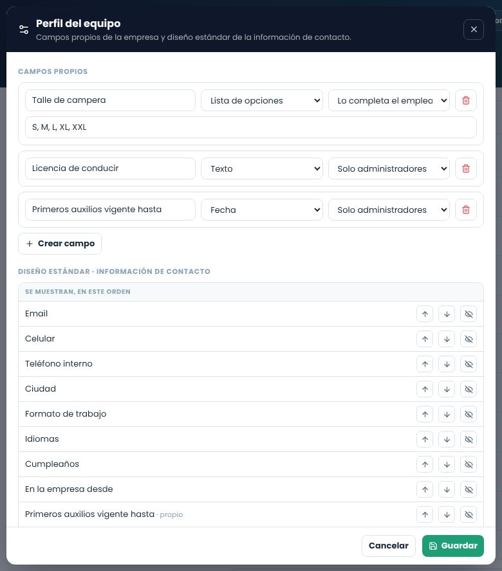This screenshot has height=571, width=502.
Task: Hide the Teléfono interno field
Action: point(469,364)
